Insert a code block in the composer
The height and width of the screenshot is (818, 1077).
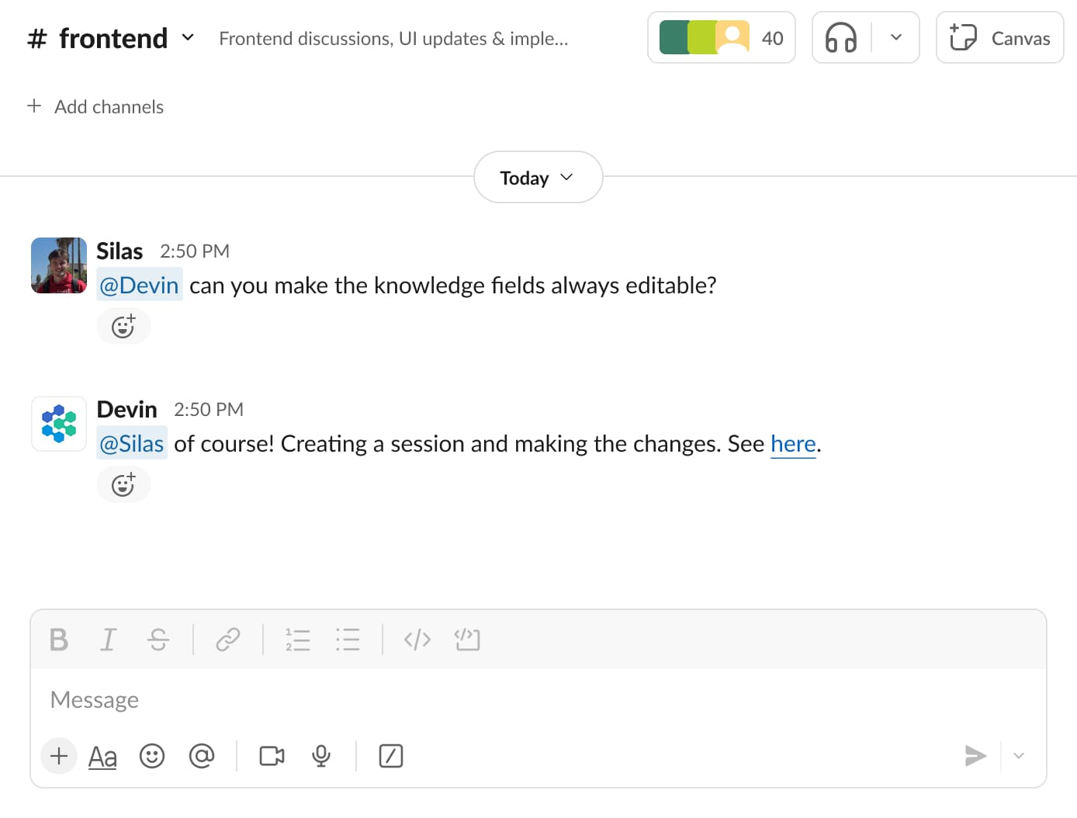click(467, 639)
